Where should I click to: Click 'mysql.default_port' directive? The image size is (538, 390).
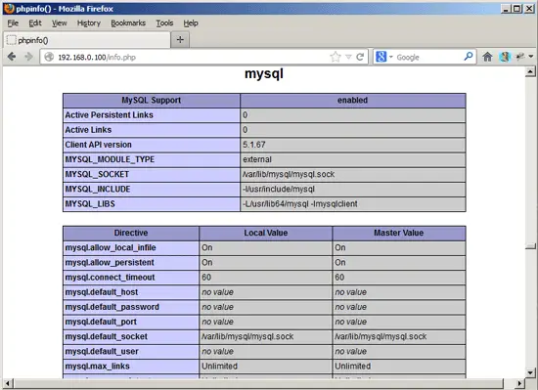pyautogui.click(x=101, y=322)
